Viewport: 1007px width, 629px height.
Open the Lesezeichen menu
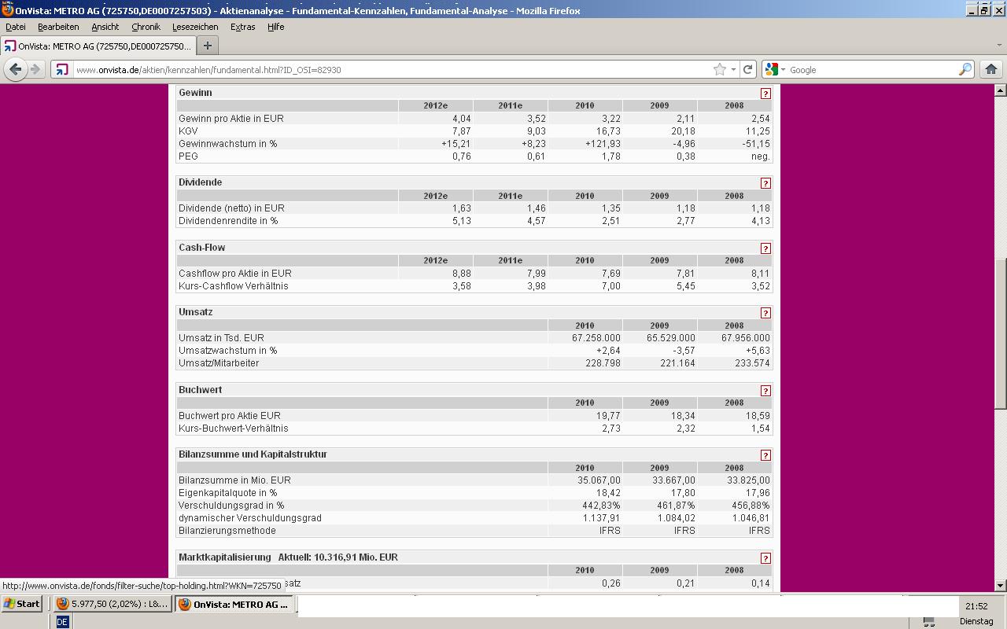pyautogui.click(x=195, y=27)
